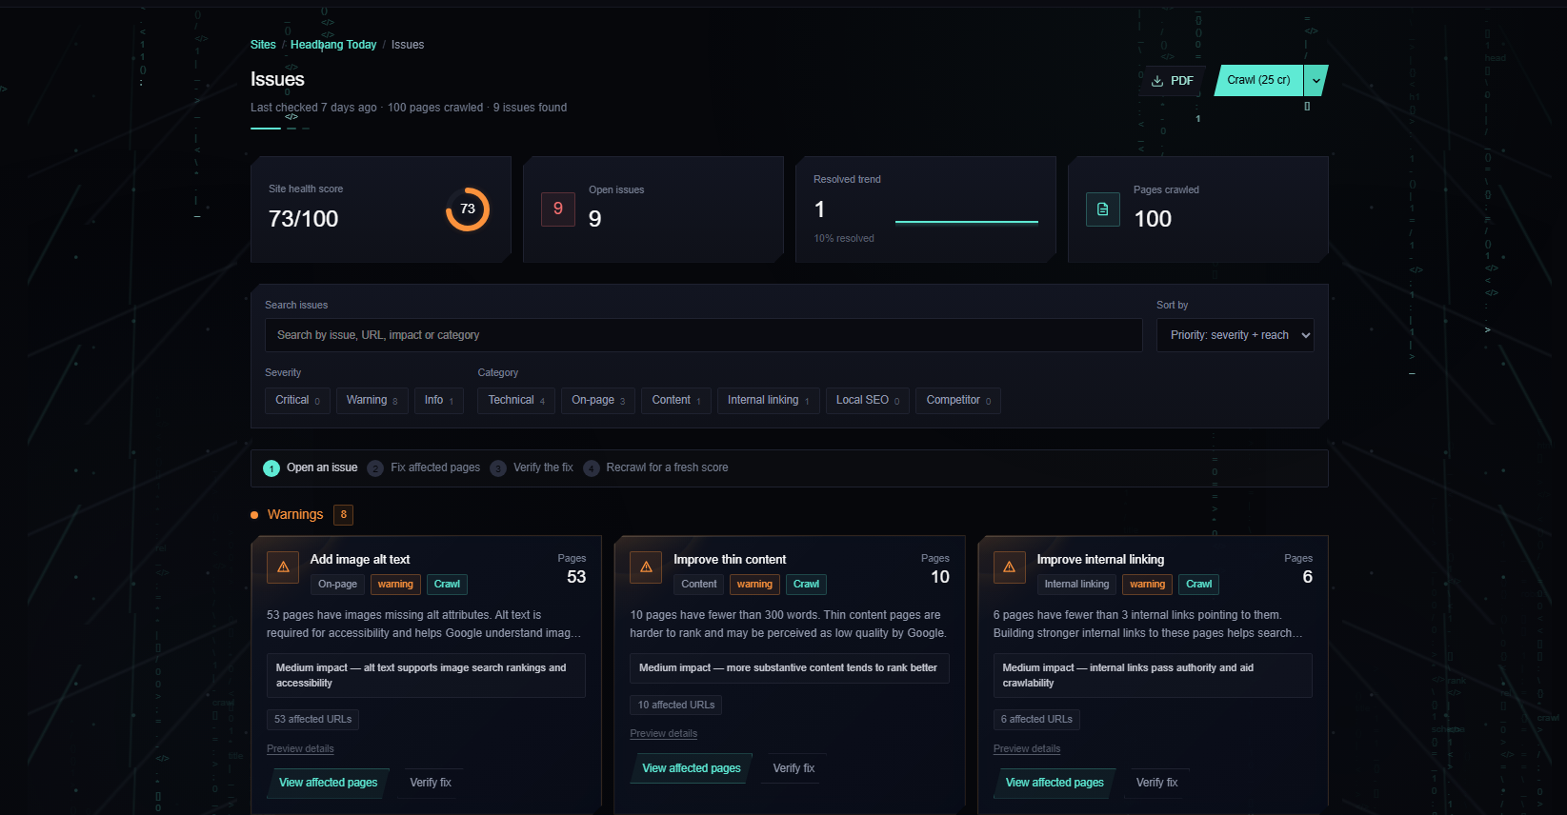Start a crawl for 25 credits
This screenshot has height=815, width=1567.
pos(1258,80)
